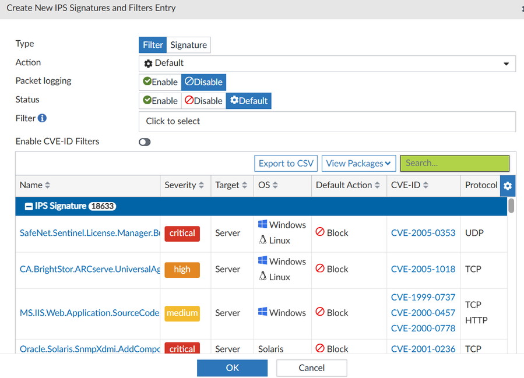This screenshot has width=524, height=378.
Task: Set Packet logging to Enable
Action: coord(160,82)
